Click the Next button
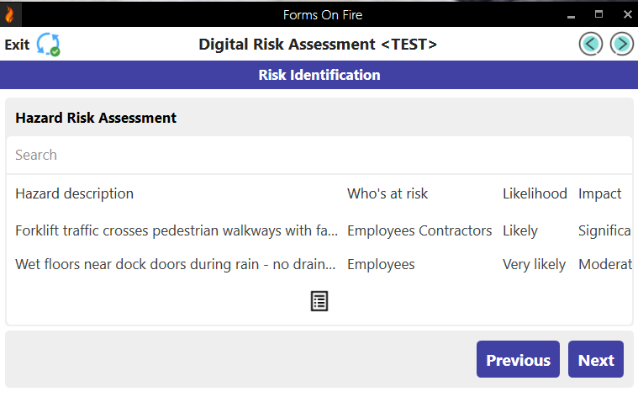Viewport: 638px width, 402px height. (x=596, y=359)
